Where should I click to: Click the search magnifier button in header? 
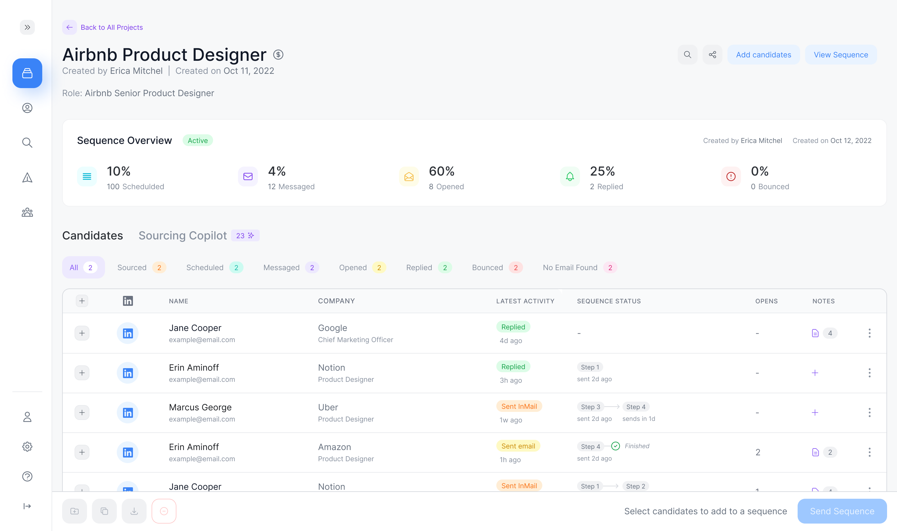click(687, 55)
